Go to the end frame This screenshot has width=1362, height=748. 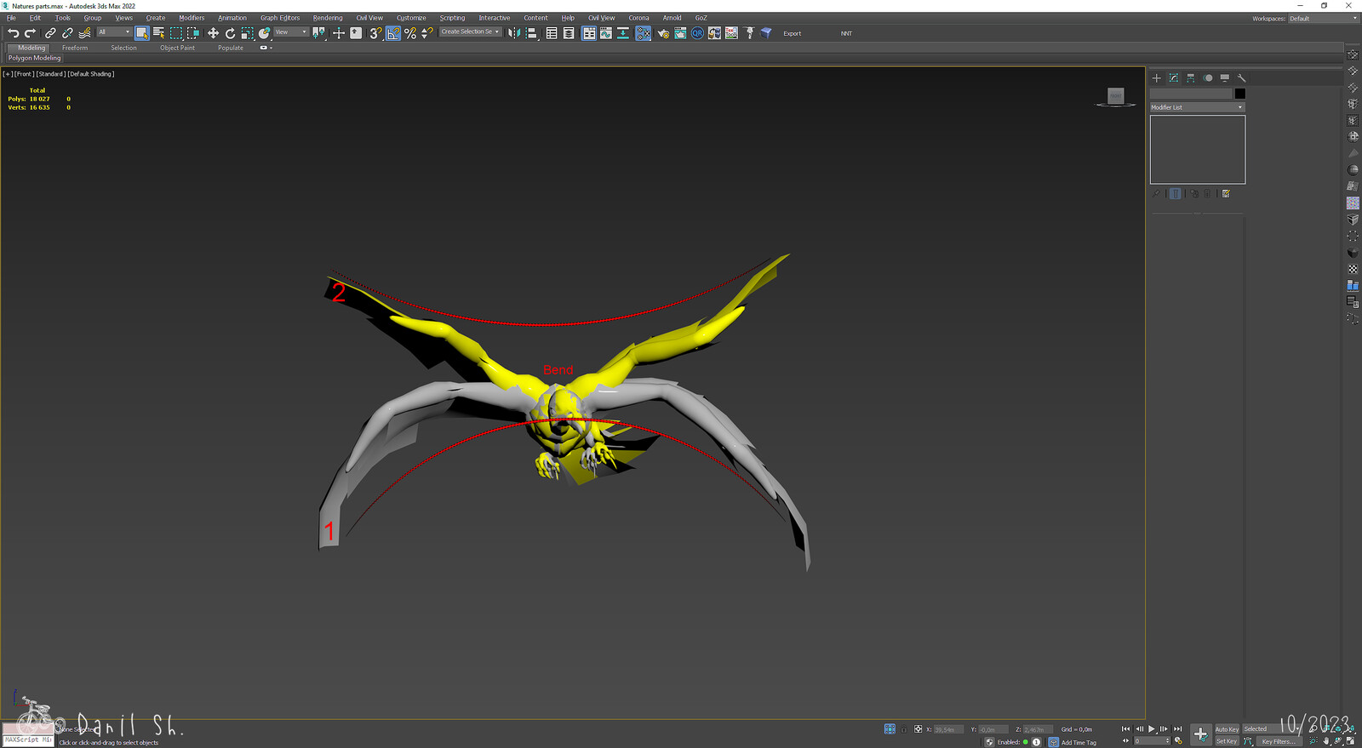pos(1178,729)
